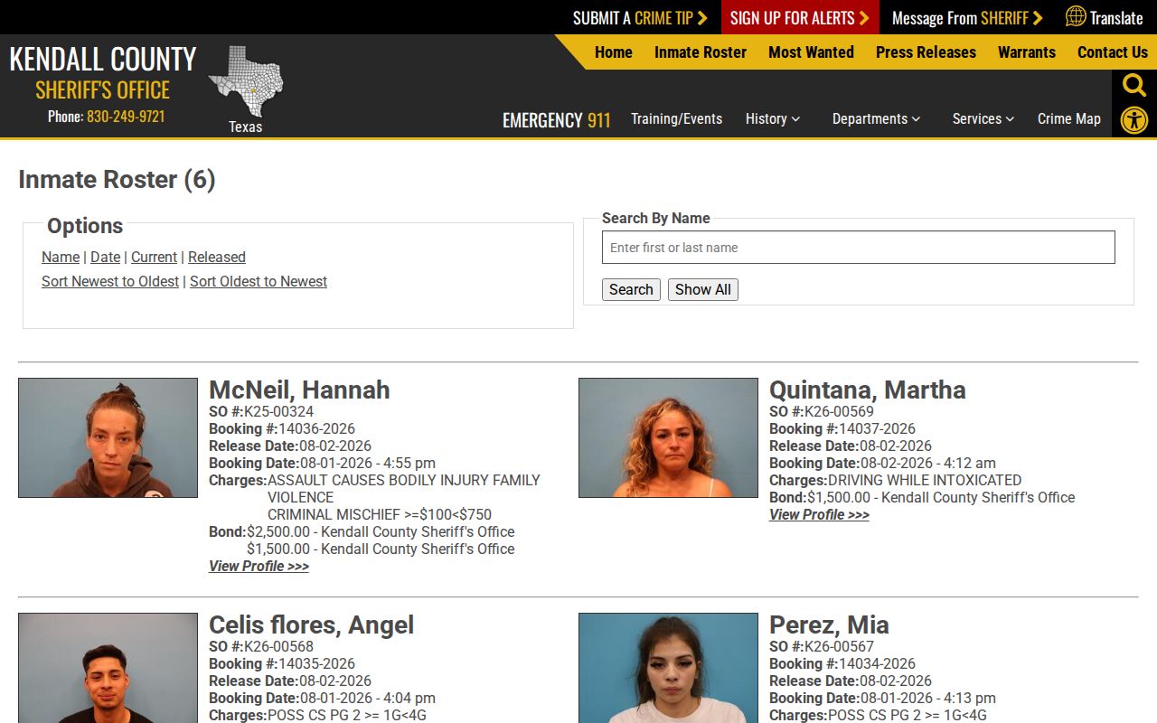Click the name McNeil, Hannah
The width and height of the screenshot is (1157, 723).
click(299, 390)
